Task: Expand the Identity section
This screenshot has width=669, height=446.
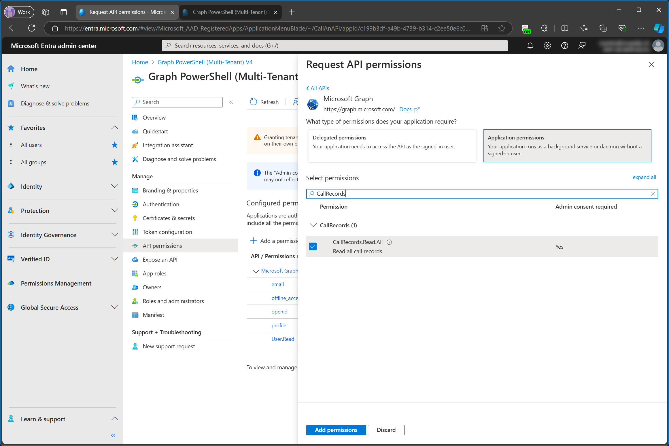Action: coord(115,186)
